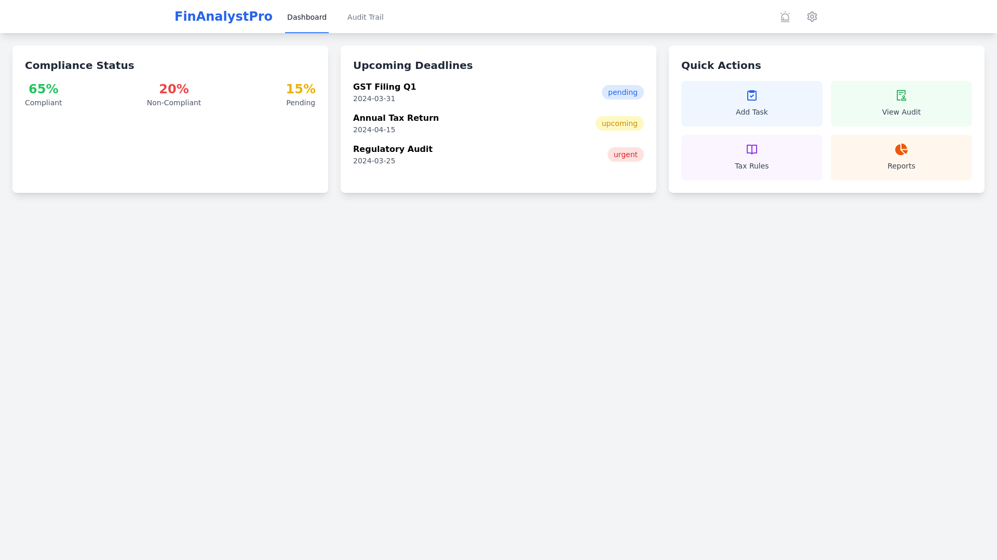The image size is (997, 560).
Task: Open the notification bell icon
Action: coord(785,17)
